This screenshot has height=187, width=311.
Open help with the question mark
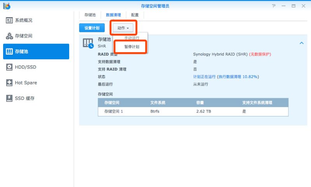(274, 6)
